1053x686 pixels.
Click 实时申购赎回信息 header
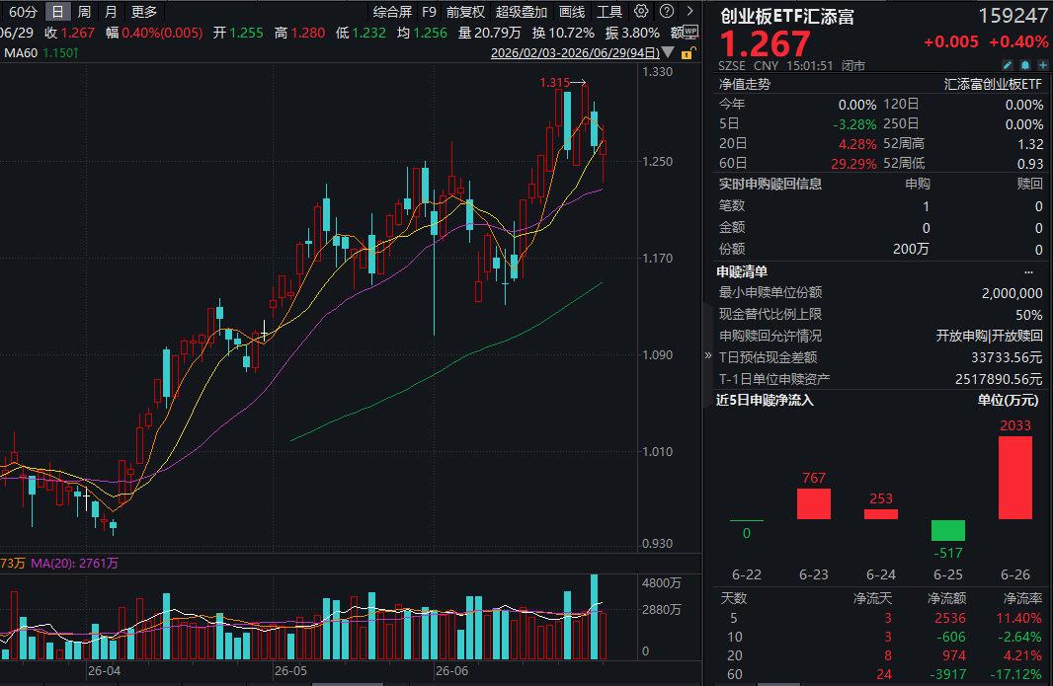(770, 184)
